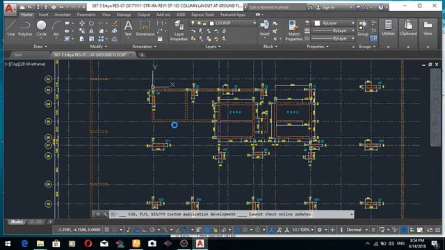The image size is (445, 250).
Task: Toggle layer lock icon in layer dropdown
Action: (204, 23)
